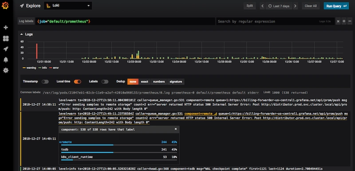The image size is (355, 171).
Task: Open the Configuration gear icon
Action: pos(6,70)
